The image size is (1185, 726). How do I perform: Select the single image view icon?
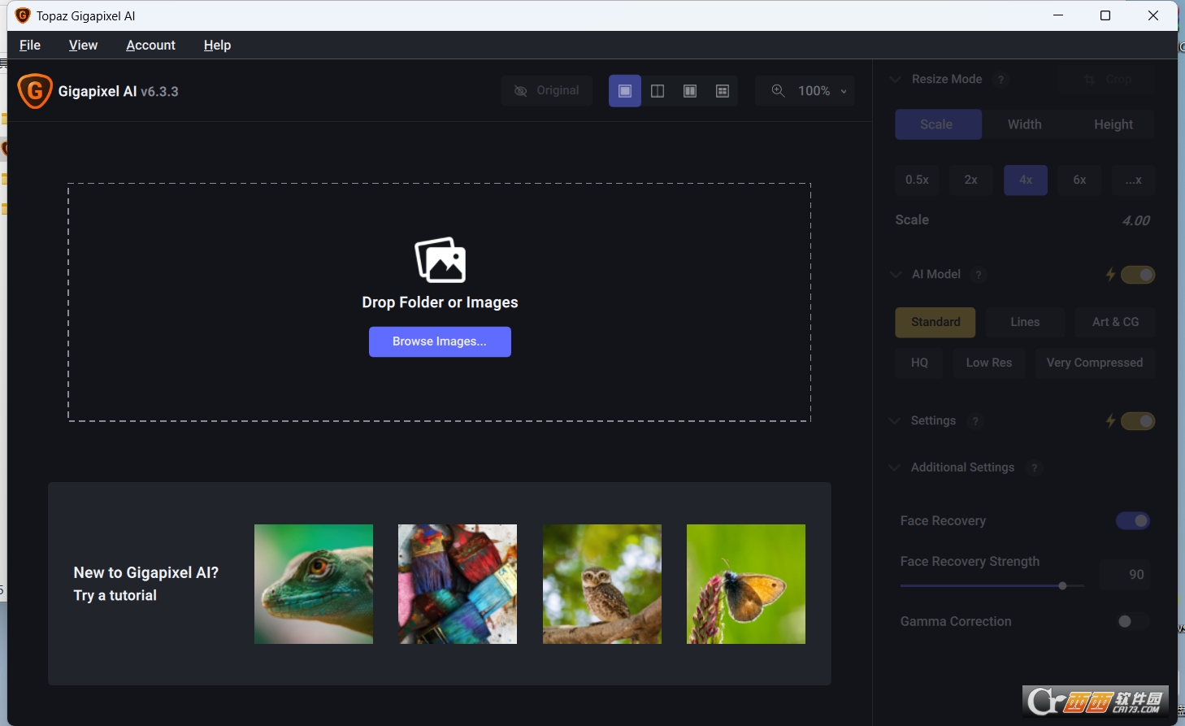pyautogui.click(x=625, y=91)
